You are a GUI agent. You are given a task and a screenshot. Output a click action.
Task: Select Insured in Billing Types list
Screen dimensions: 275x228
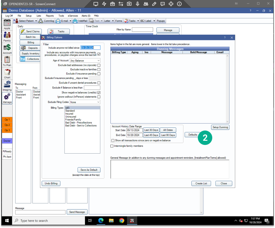point(69,114)
